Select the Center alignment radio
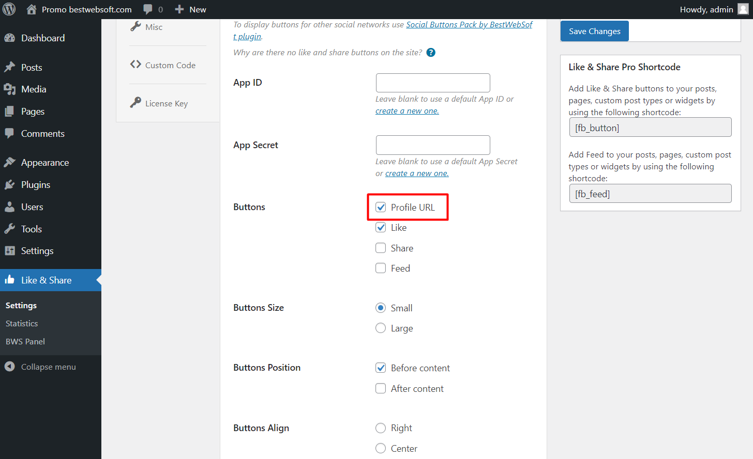 pos(381,448)
